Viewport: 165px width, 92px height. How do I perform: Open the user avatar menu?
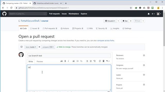coord(159,14)
